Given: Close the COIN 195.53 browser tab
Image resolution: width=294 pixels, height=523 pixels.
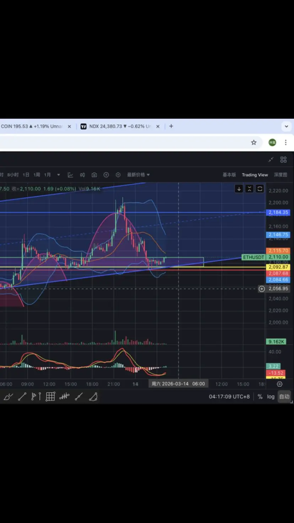Looking at the screenshot, I should (69, 126).
